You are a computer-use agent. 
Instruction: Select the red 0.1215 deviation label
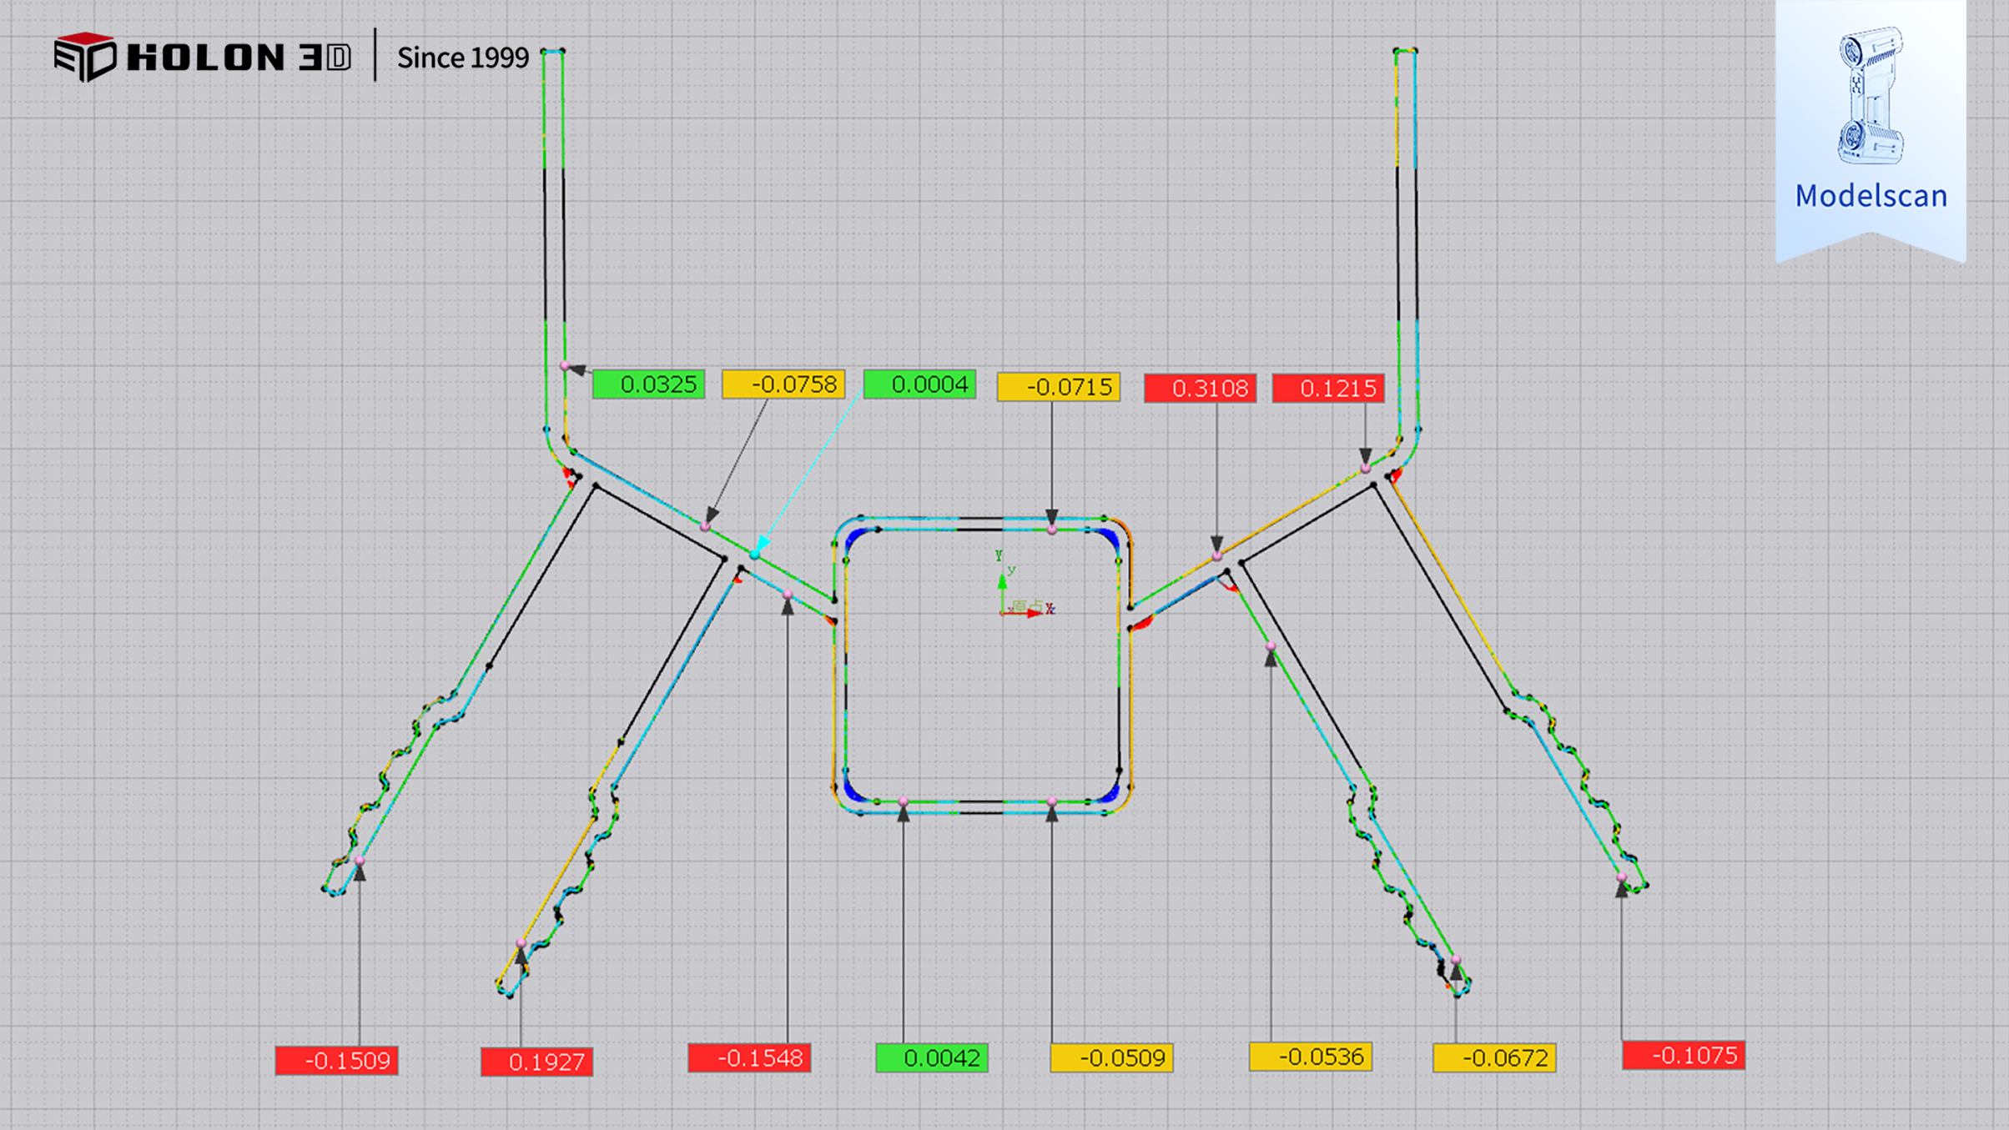click(x=1327, y=388)
